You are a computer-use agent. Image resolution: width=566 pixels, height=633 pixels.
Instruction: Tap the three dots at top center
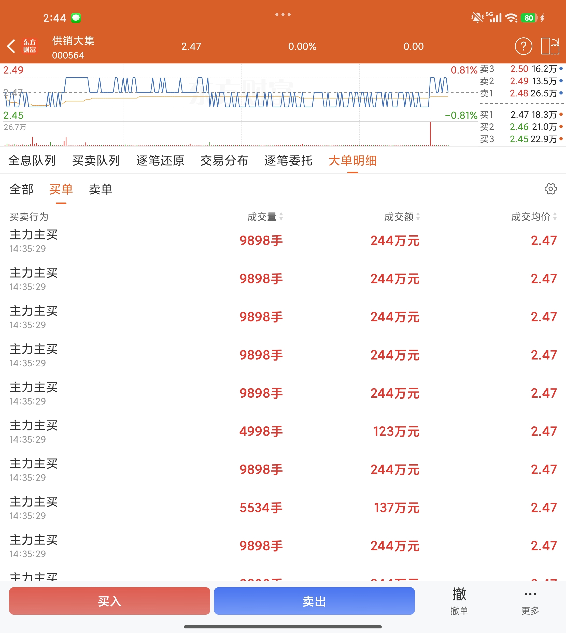tap(283, 15)
